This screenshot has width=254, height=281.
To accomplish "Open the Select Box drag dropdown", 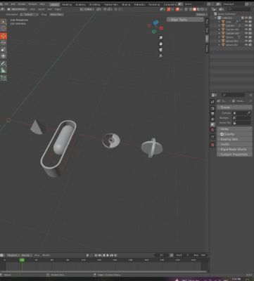I will click(56, 14).
